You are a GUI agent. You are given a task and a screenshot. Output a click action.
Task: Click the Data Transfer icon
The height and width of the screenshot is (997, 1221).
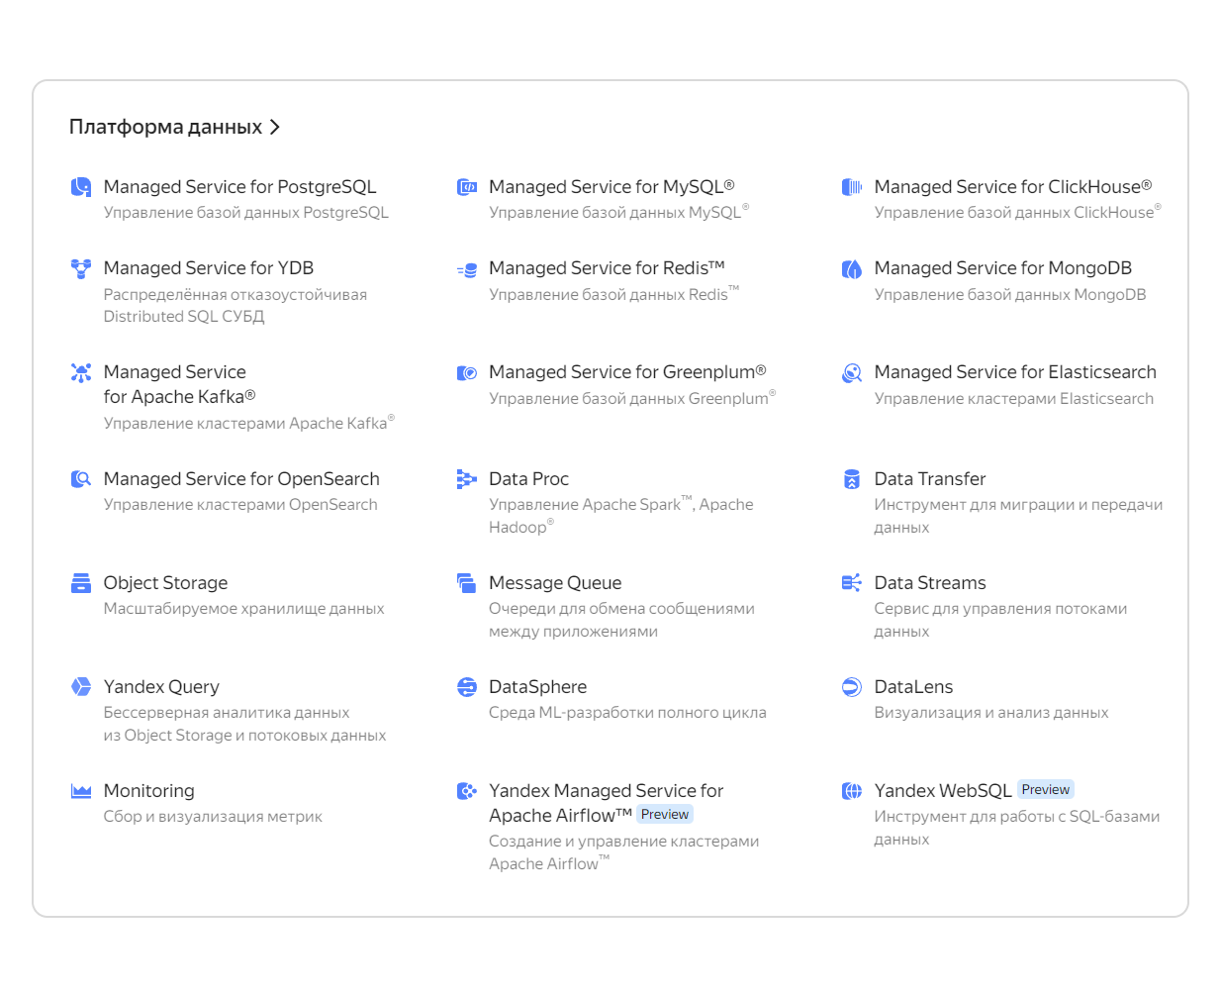tap(852, 479)
